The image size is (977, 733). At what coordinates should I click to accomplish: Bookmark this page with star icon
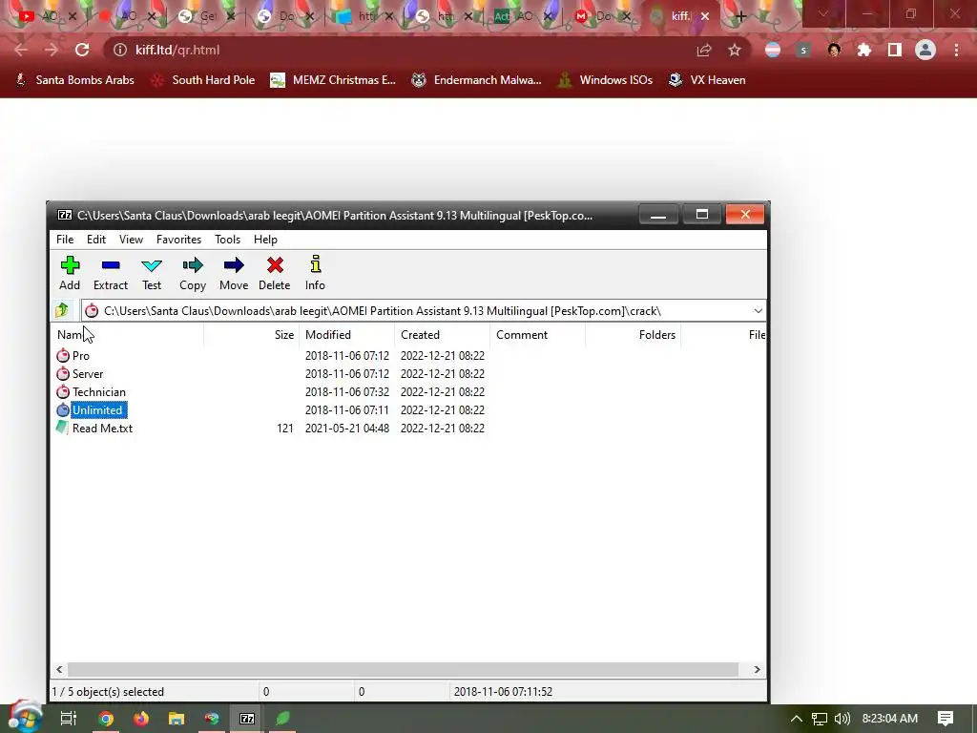coord(735,50)
